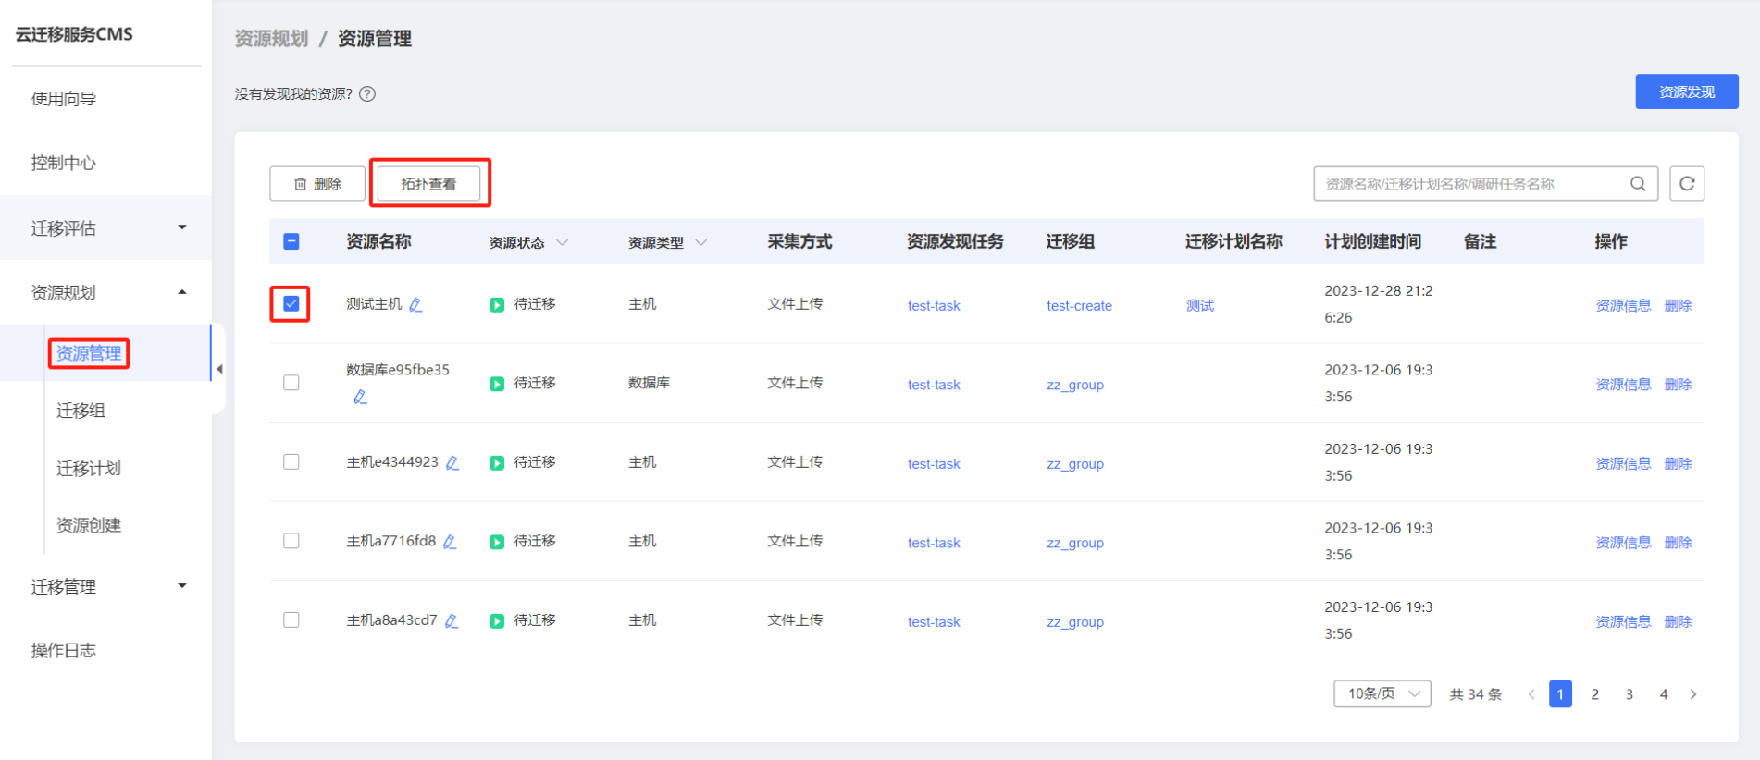This screenshot has height=760, width=1760.
Task: Collapse the 资源规划 sidebar menu
Action: coord(106,292)
